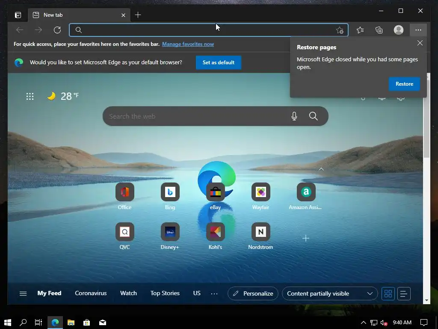Click the 9:40 AM taskbar clock
The image size is (438, 329).
click(x=402, y=323)
